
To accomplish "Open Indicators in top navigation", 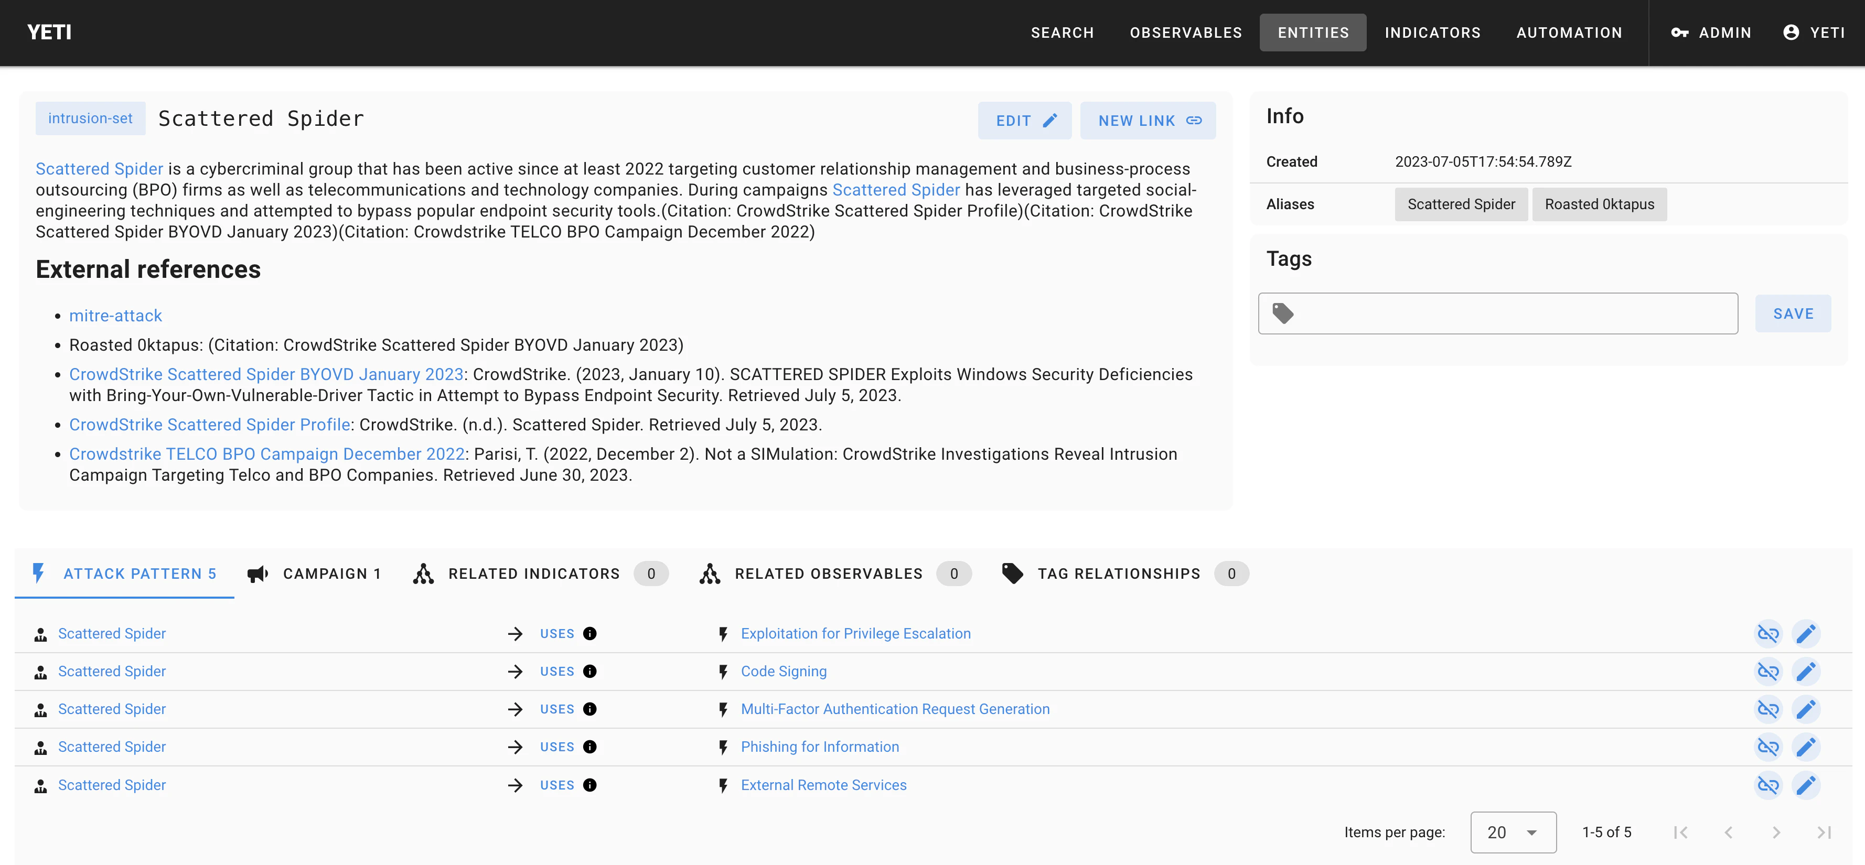I will click(x=1432, y=33).
